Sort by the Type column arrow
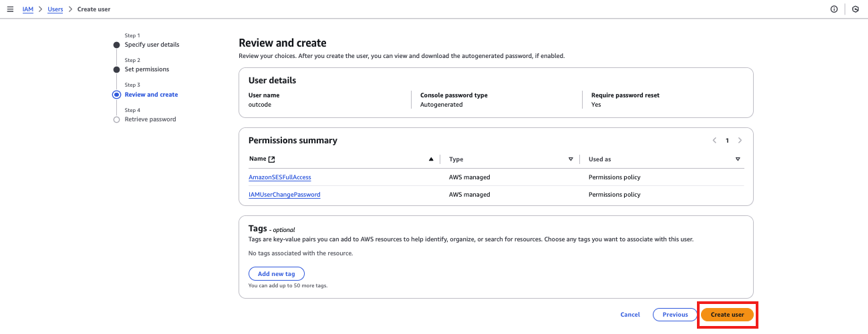Image resolution: width=868 pixels, height=334 pixels. point(571,159)
